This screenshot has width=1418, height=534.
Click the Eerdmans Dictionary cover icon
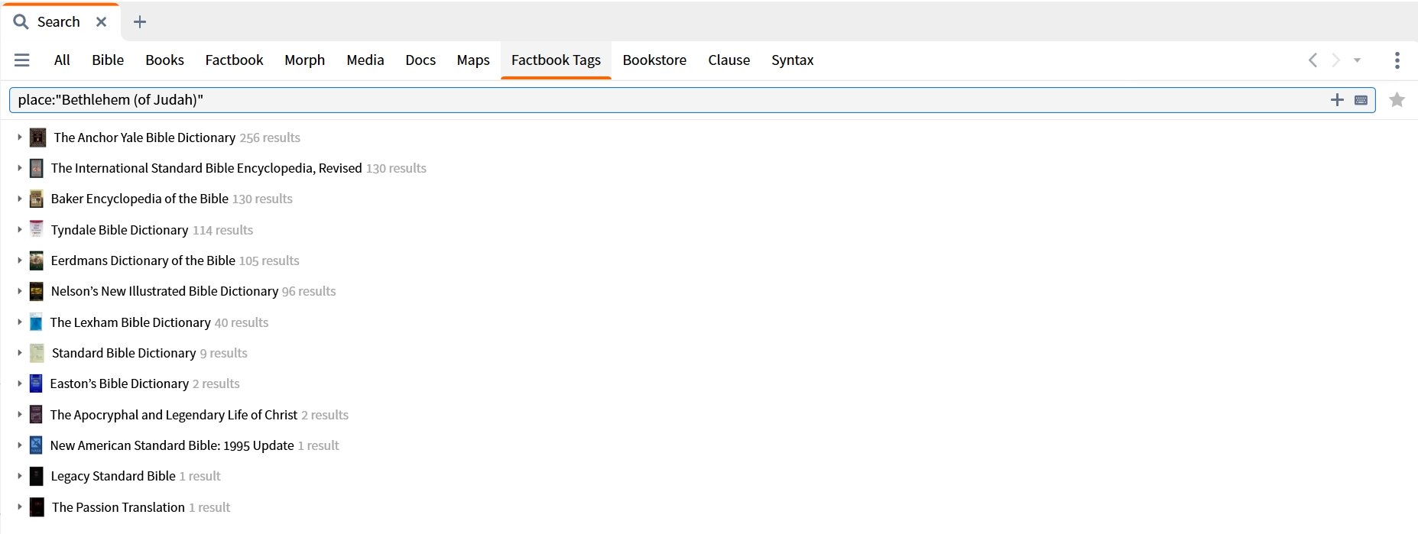pos(36,261)
